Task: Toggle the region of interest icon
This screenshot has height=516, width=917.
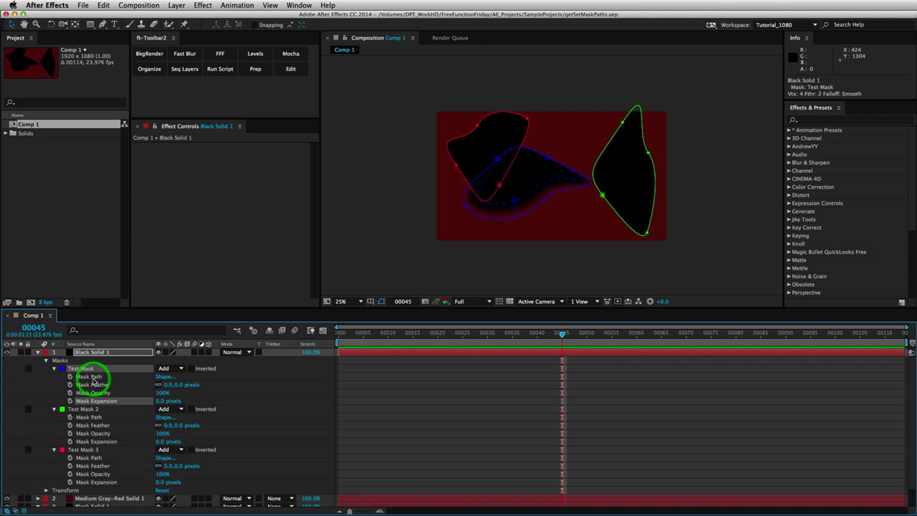Action: coord(499,302)
